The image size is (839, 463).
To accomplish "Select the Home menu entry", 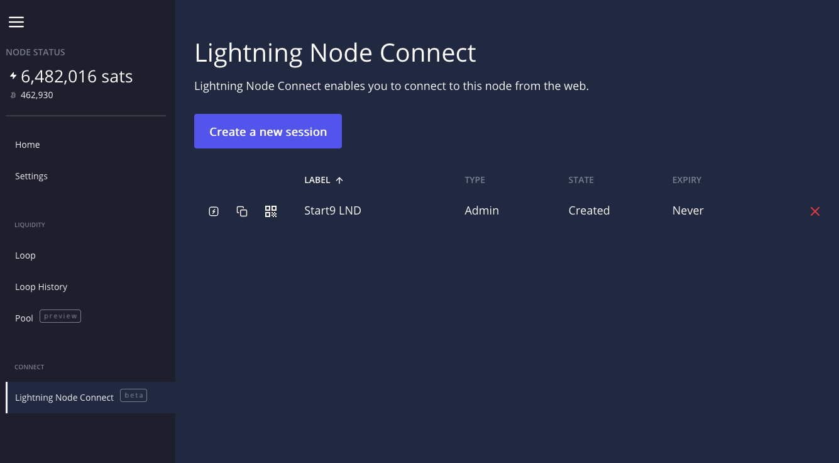I will (x=28, y=145).
